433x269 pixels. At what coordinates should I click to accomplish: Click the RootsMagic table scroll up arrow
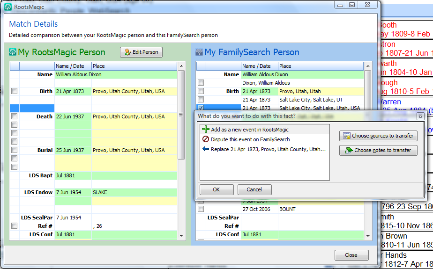coord(181,66)
